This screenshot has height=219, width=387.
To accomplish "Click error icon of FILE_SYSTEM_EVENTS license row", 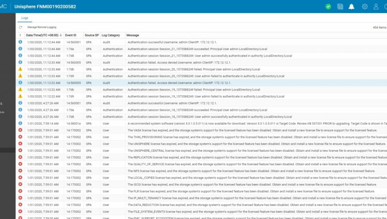I will pos(20,211).
